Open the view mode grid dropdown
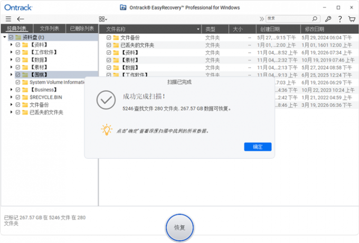Viewport: 359px width, 243px height. [103, 19]
